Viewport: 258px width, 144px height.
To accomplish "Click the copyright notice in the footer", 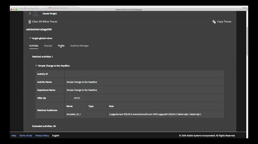I will [207, 135].
